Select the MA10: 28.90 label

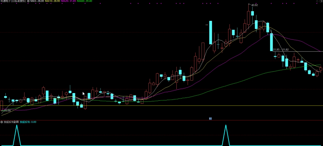coord(52,1)
